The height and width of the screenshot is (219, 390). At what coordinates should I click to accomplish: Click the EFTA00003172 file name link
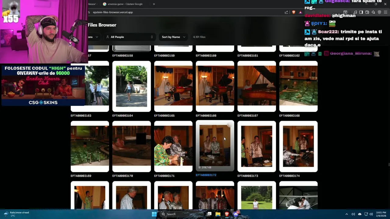tap(206, 175)
